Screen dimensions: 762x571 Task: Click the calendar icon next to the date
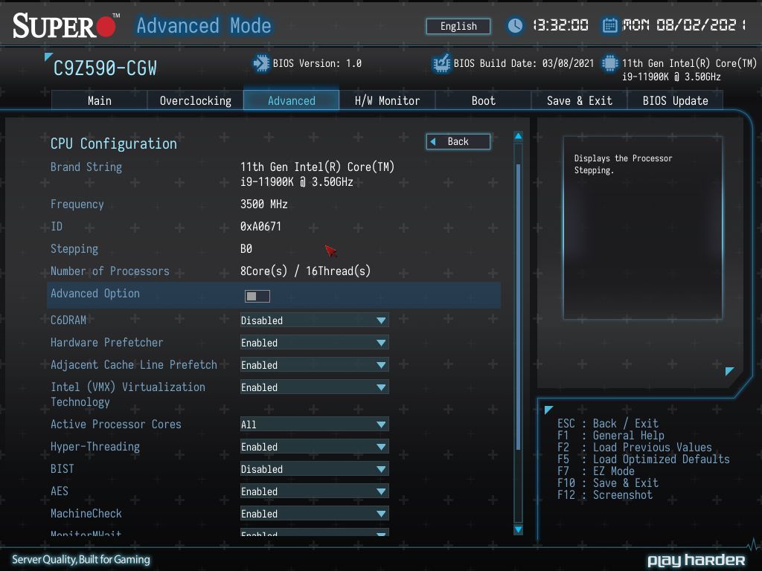(x=610, y=25)
